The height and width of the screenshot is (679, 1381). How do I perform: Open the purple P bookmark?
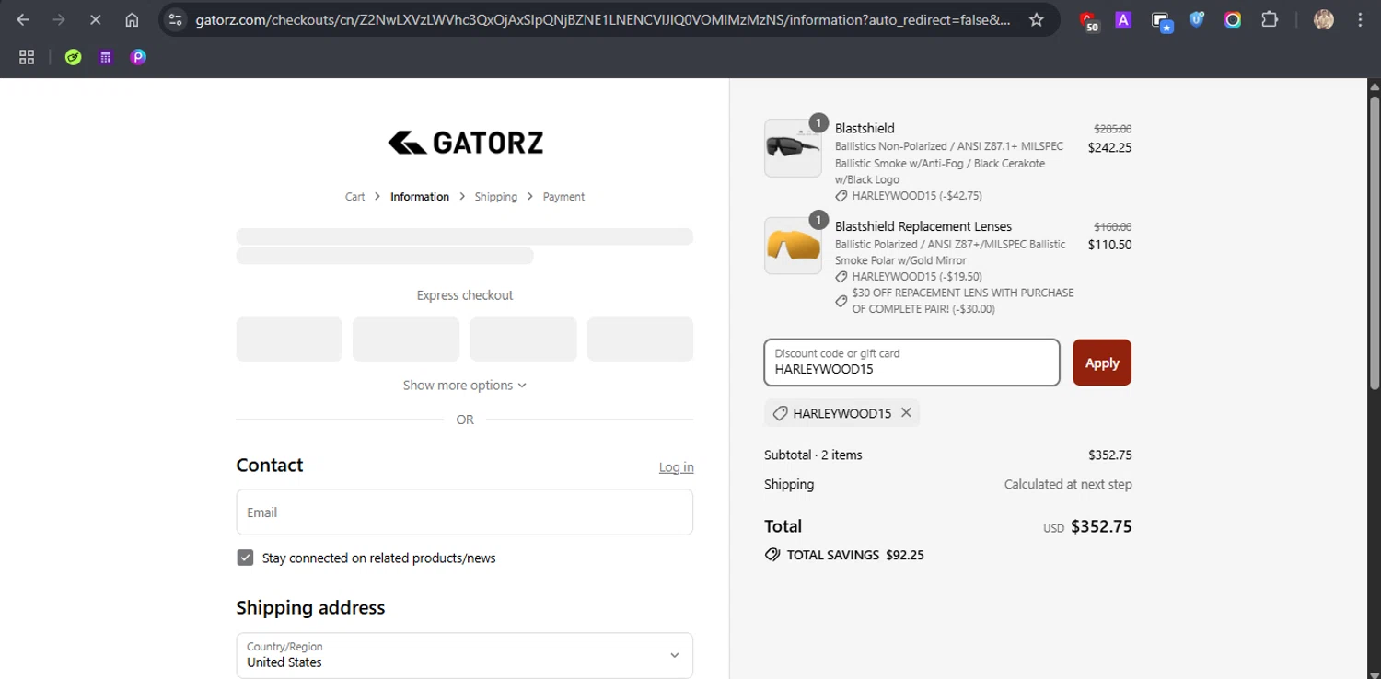pyautogui.click(x=138, y=57)
